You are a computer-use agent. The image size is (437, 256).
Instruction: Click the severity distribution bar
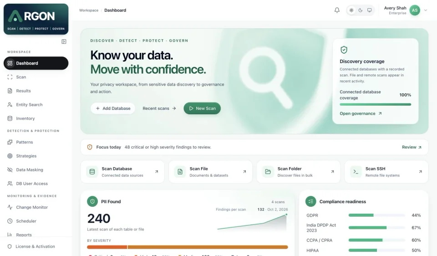click(187, 247)
